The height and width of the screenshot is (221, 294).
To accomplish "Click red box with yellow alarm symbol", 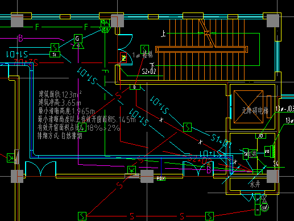I will coord(123,57).
